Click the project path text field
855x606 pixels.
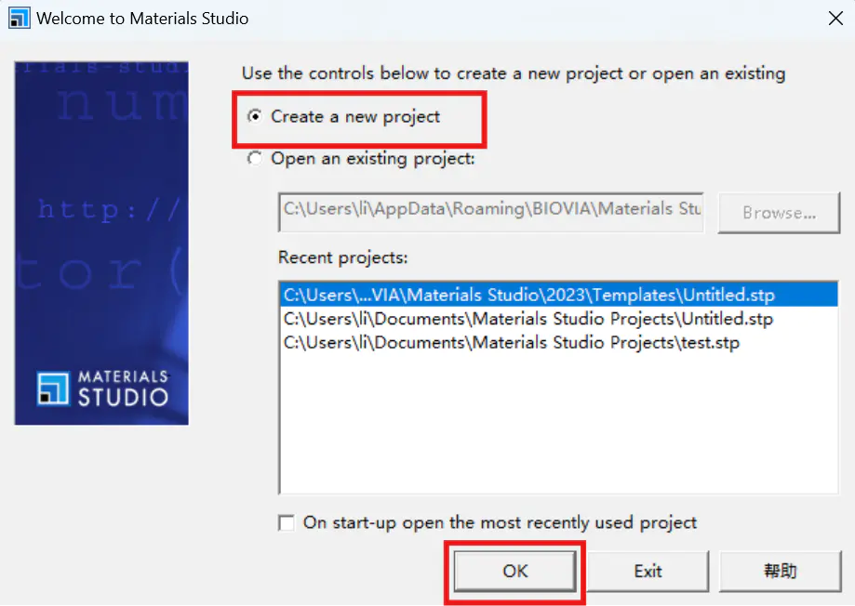(490, 212)
